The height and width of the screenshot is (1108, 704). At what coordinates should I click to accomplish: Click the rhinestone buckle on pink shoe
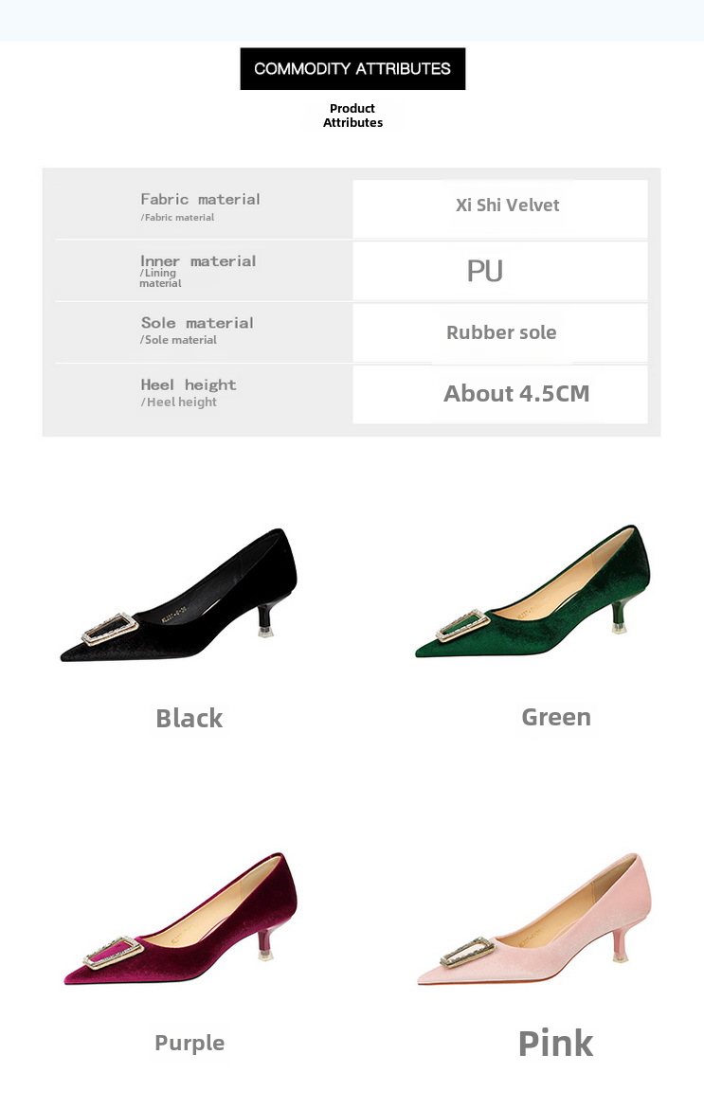(x=466, y=953)
